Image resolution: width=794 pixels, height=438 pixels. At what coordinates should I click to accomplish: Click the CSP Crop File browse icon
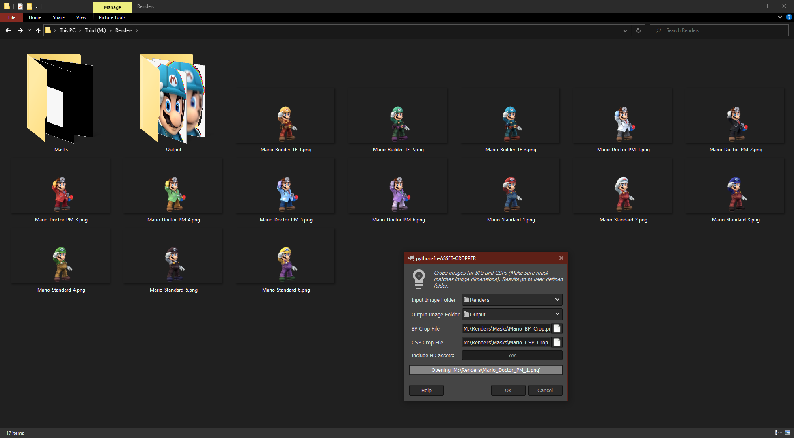557,342
